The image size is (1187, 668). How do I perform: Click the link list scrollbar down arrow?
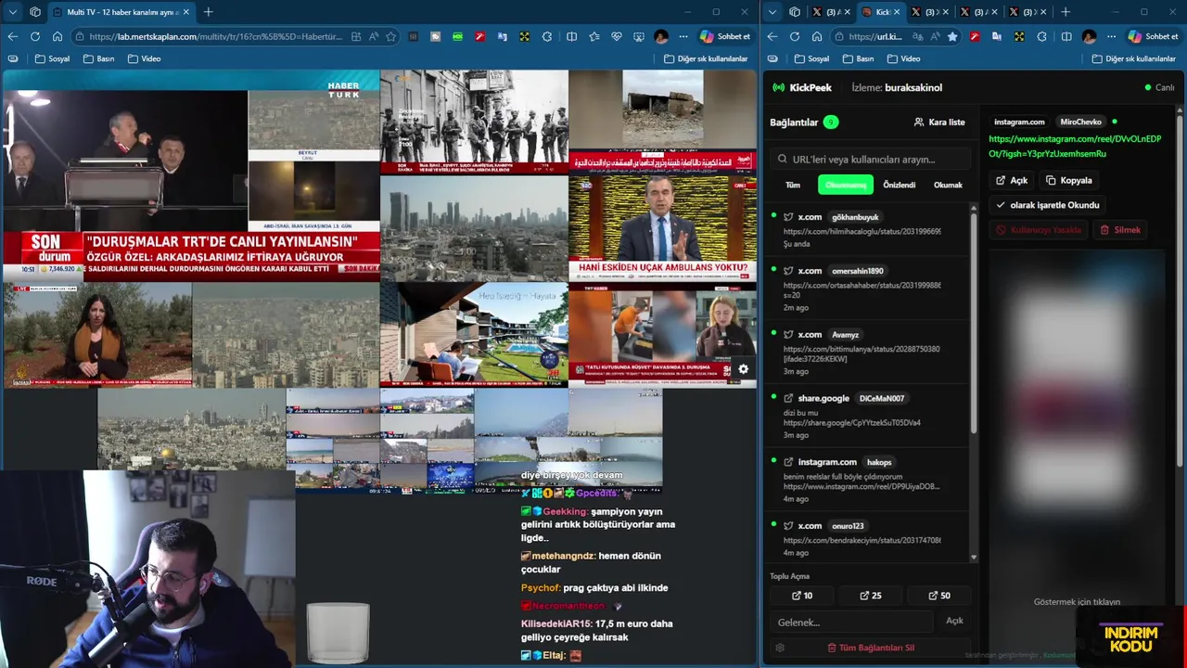click(974, 557)
